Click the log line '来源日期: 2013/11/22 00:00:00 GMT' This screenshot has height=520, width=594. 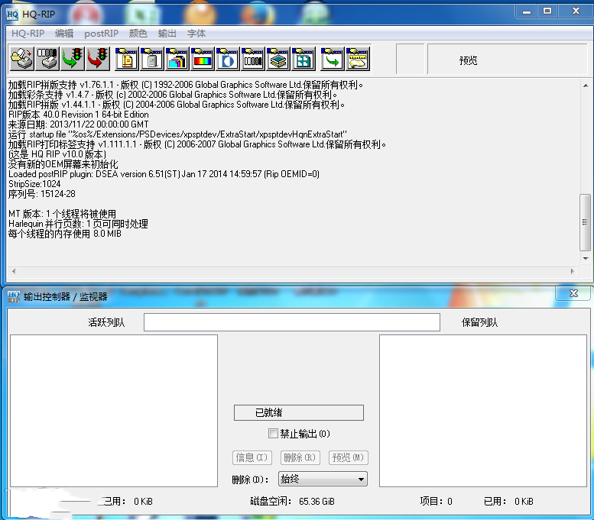coord(79,124)
